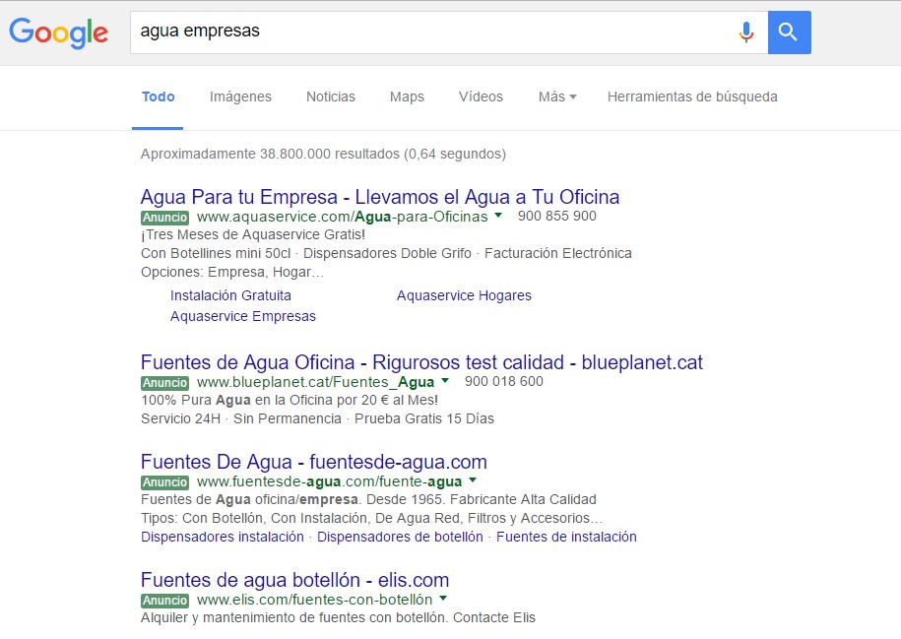Click '100% Pura Agua en la Oficina' text
Screen dimensions: 901x639
290,400
